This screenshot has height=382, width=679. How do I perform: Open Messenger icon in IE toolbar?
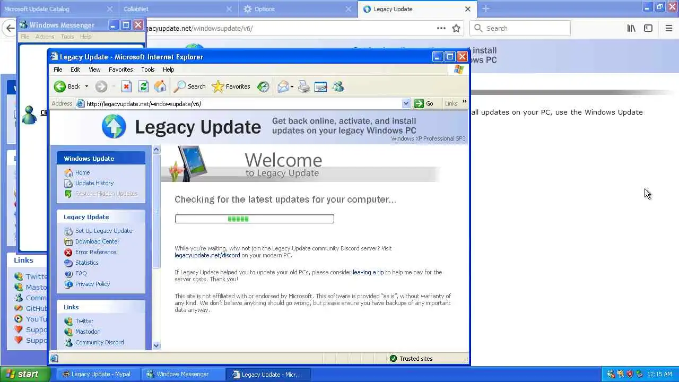tap(338, 86)
